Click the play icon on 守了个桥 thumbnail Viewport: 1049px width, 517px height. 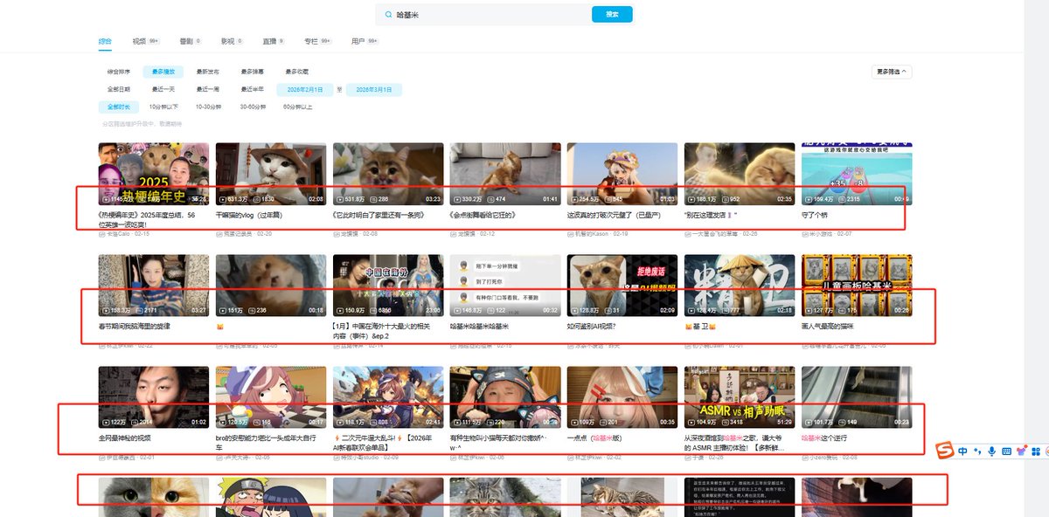809,199
